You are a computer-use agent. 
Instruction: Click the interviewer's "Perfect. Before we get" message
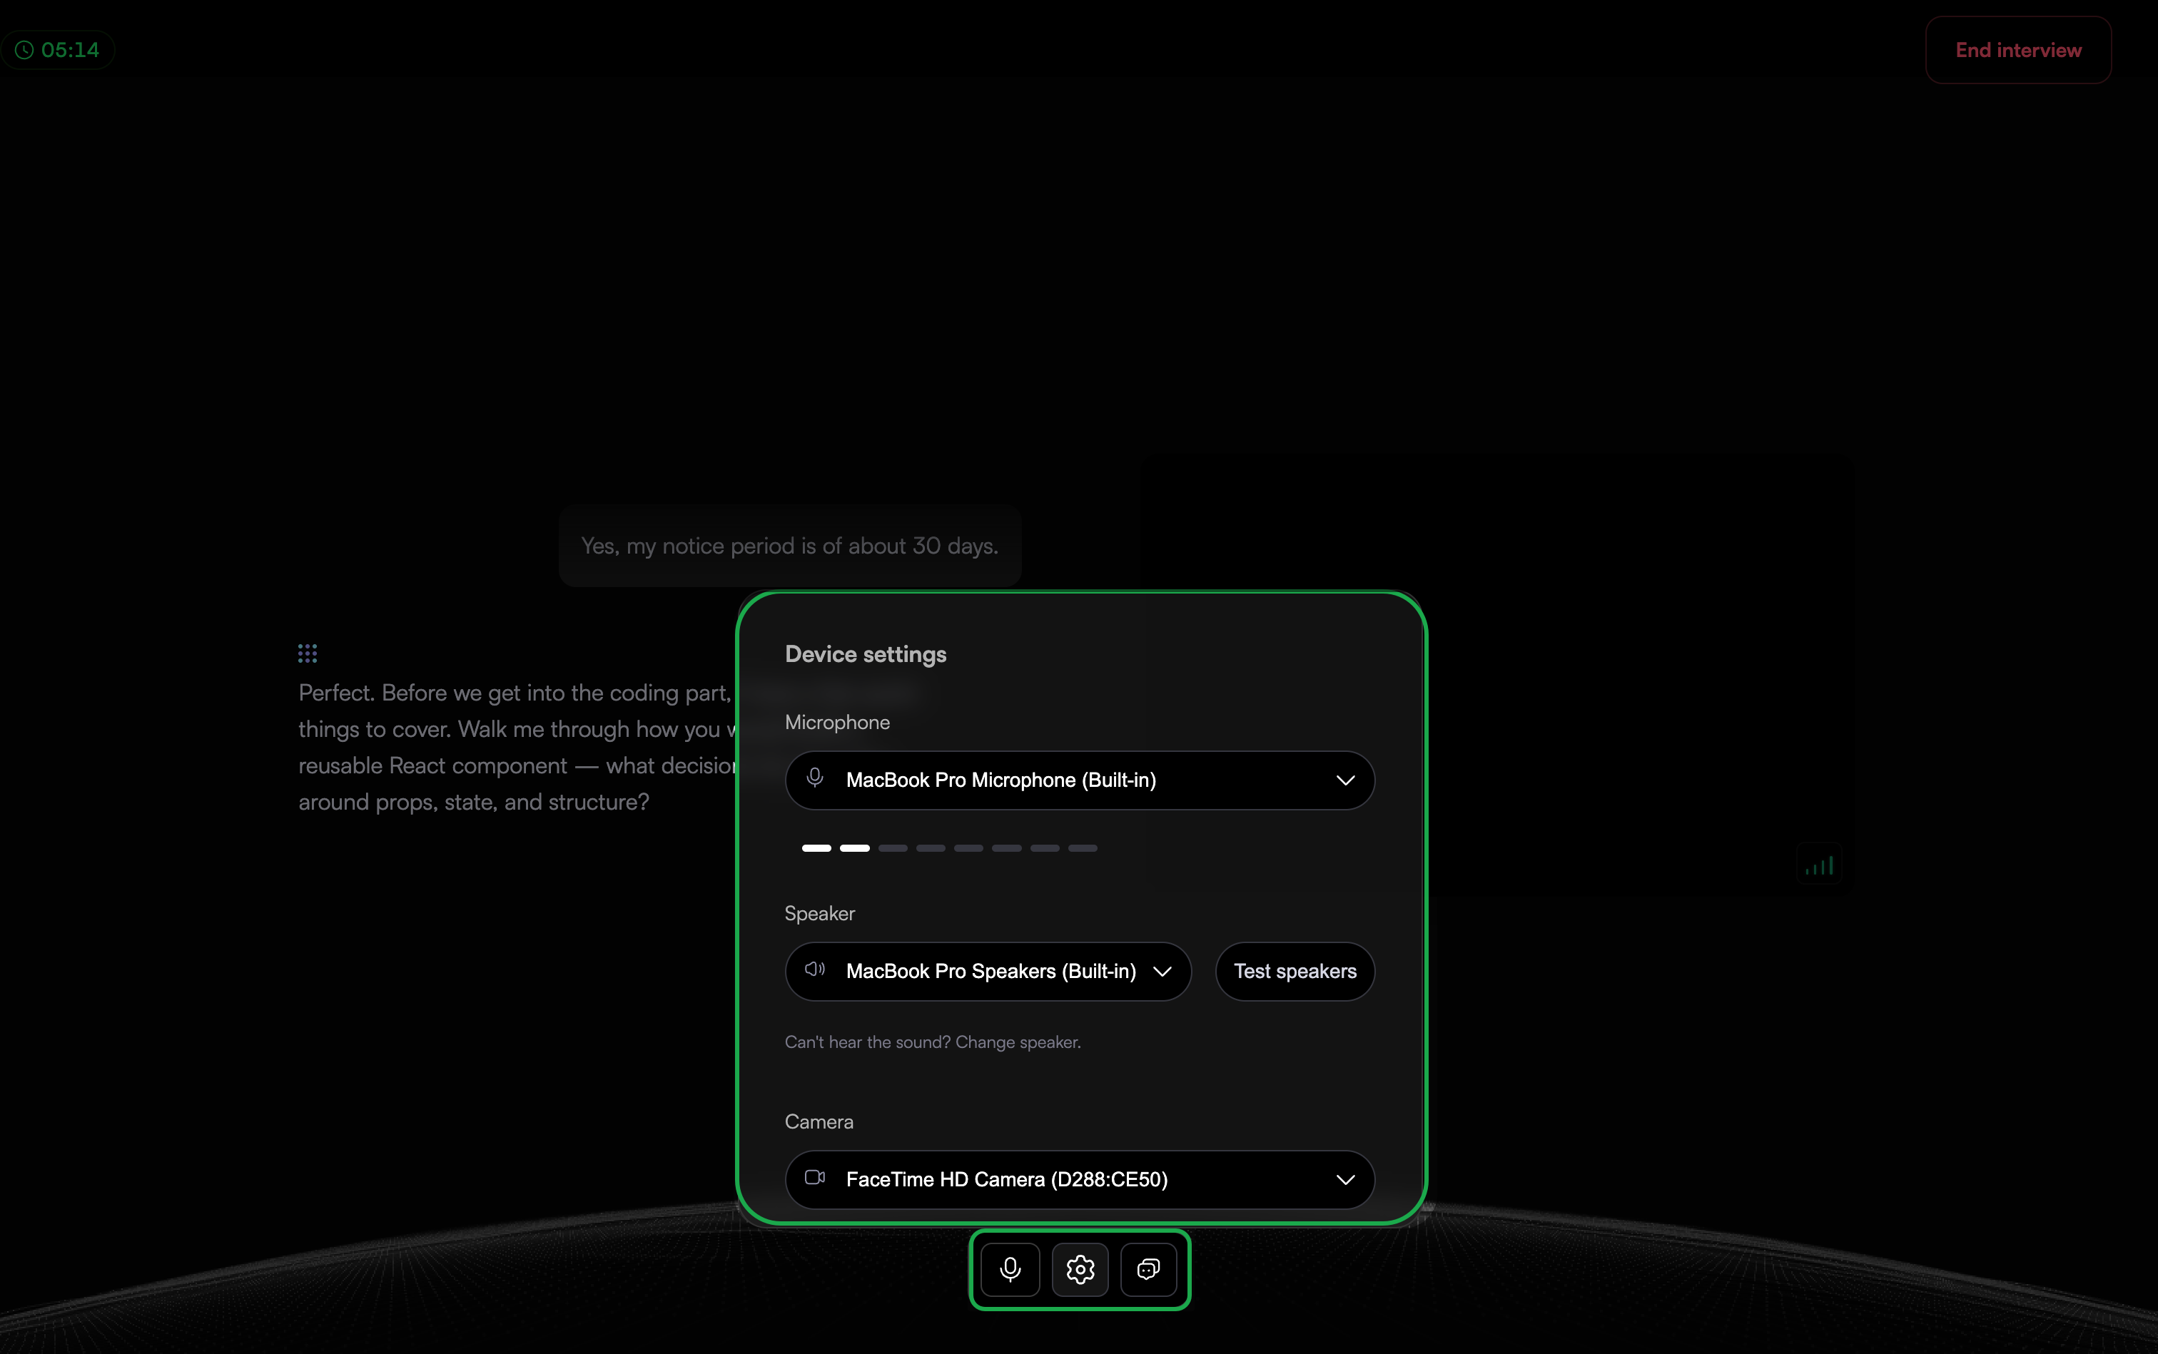point(518,747)
